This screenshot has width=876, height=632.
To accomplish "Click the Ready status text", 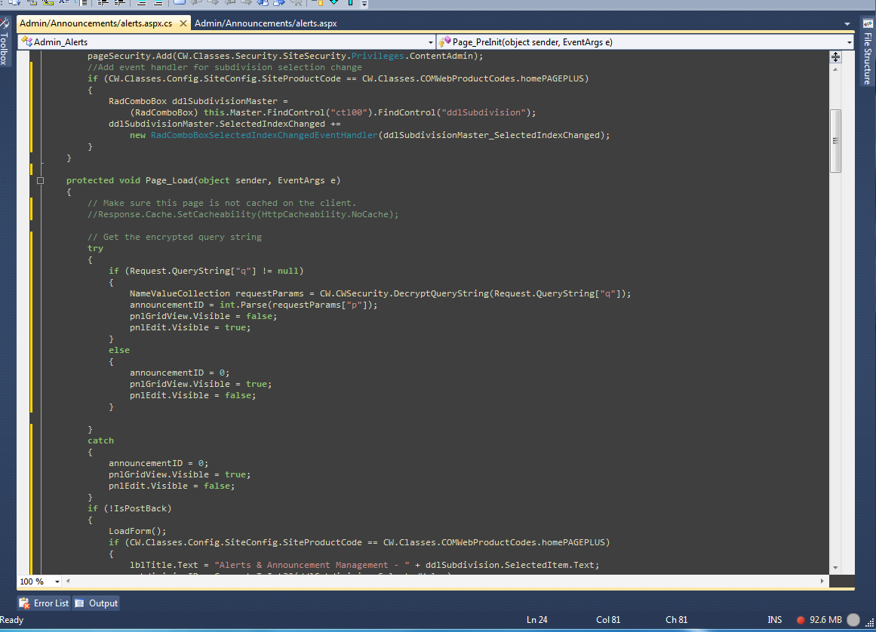I will [12, 620].
